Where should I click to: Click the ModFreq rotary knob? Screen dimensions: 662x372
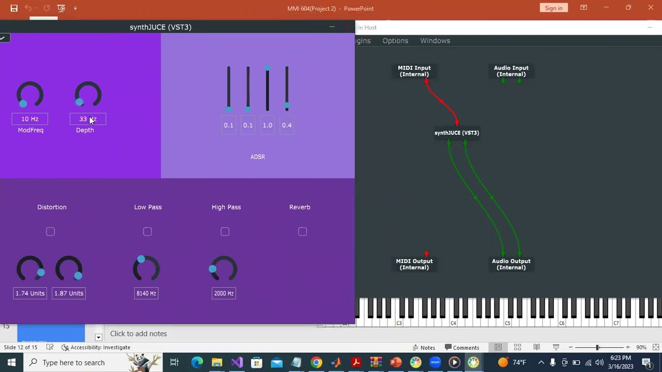point(30,95)
